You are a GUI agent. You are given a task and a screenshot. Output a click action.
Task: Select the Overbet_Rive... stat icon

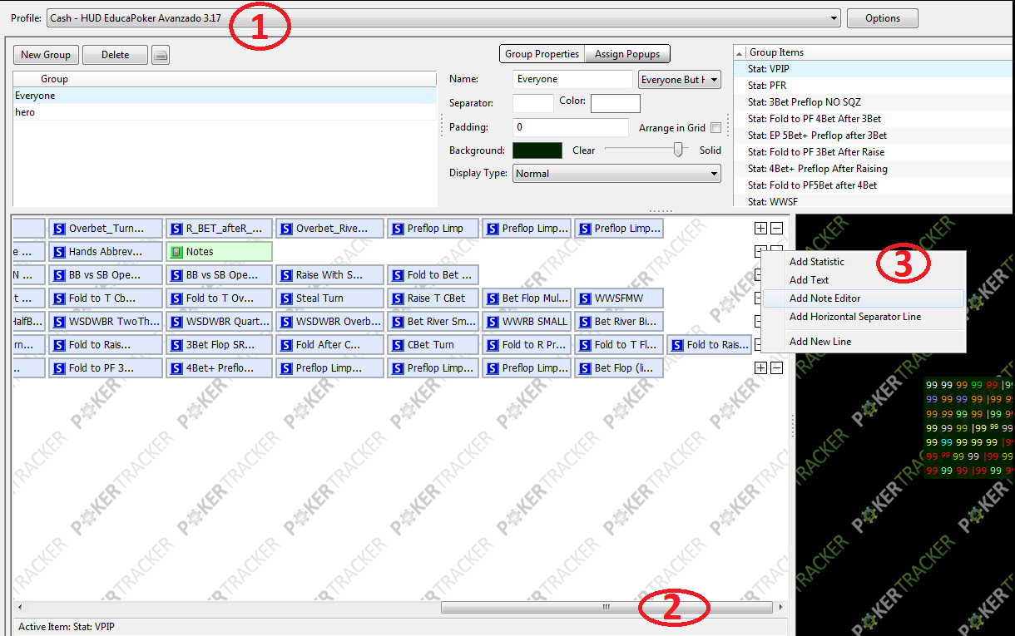click(285, 229)
